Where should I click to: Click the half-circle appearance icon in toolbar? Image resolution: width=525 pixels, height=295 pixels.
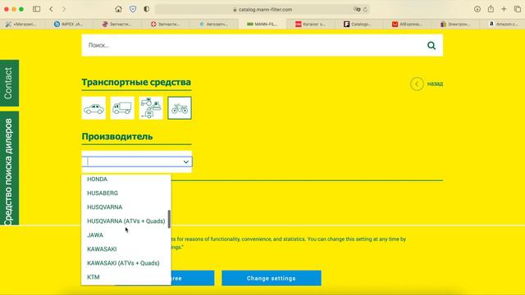click(146, 9)
